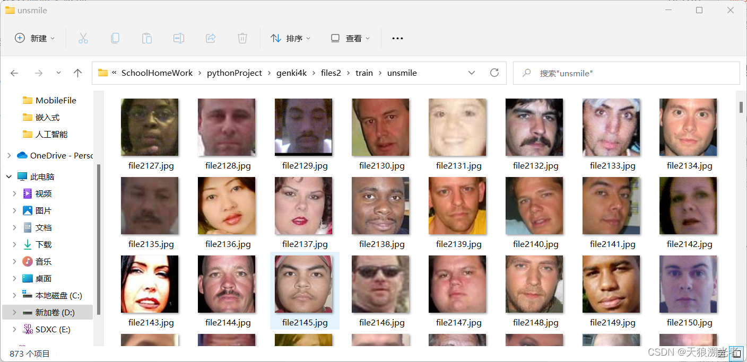Click the Delete trash icon
The height and width of the screenshot is (362, 747).
coord(242,38)
